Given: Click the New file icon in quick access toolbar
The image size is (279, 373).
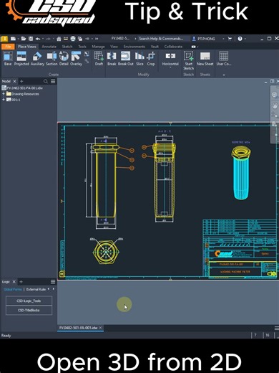Looking at the screenshot, I should point(13,39).
